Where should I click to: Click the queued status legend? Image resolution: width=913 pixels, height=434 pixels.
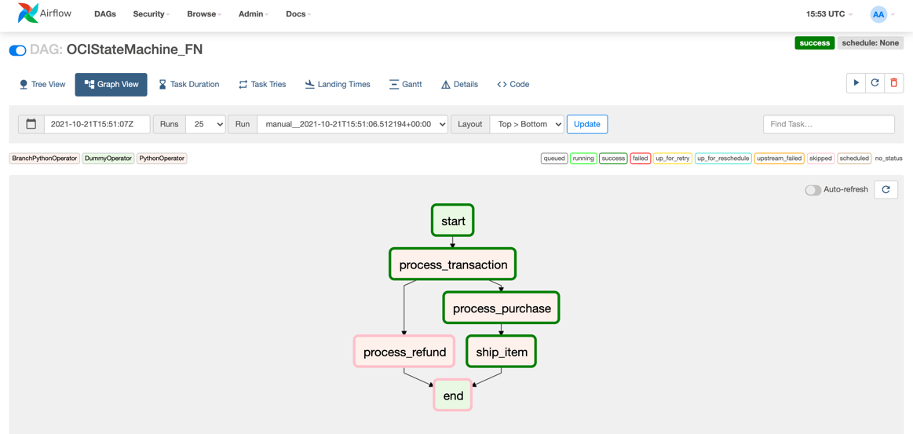pyautogui.click(x=554, y=159)
